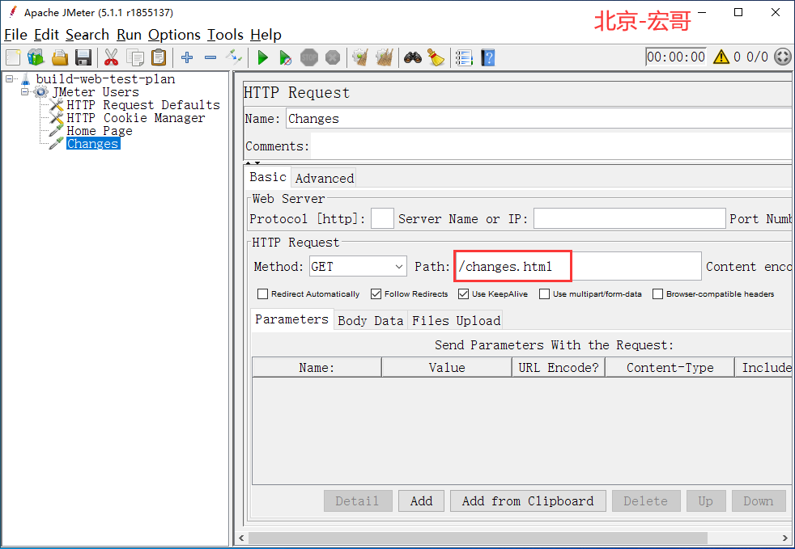Screen dimensions: 795x549
Task: Clear results with single broom gear icon
Action: [360, 57]
